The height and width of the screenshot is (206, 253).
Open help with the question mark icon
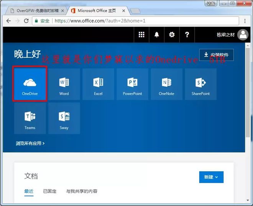coord(187,34)
